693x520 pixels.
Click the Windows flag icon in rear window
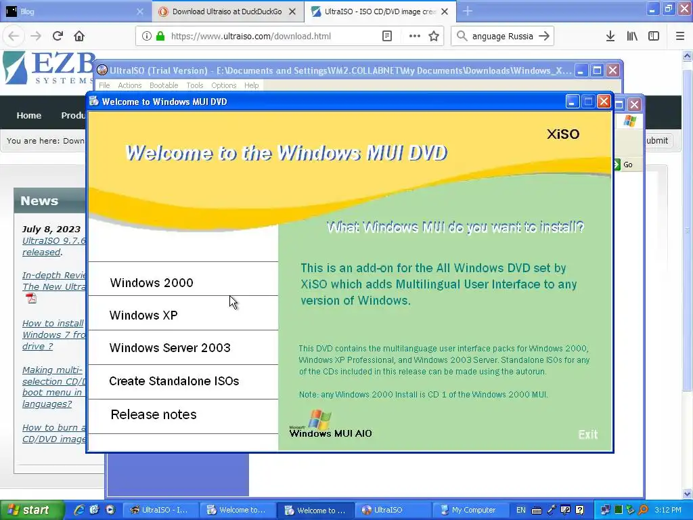tap(630, 121)
